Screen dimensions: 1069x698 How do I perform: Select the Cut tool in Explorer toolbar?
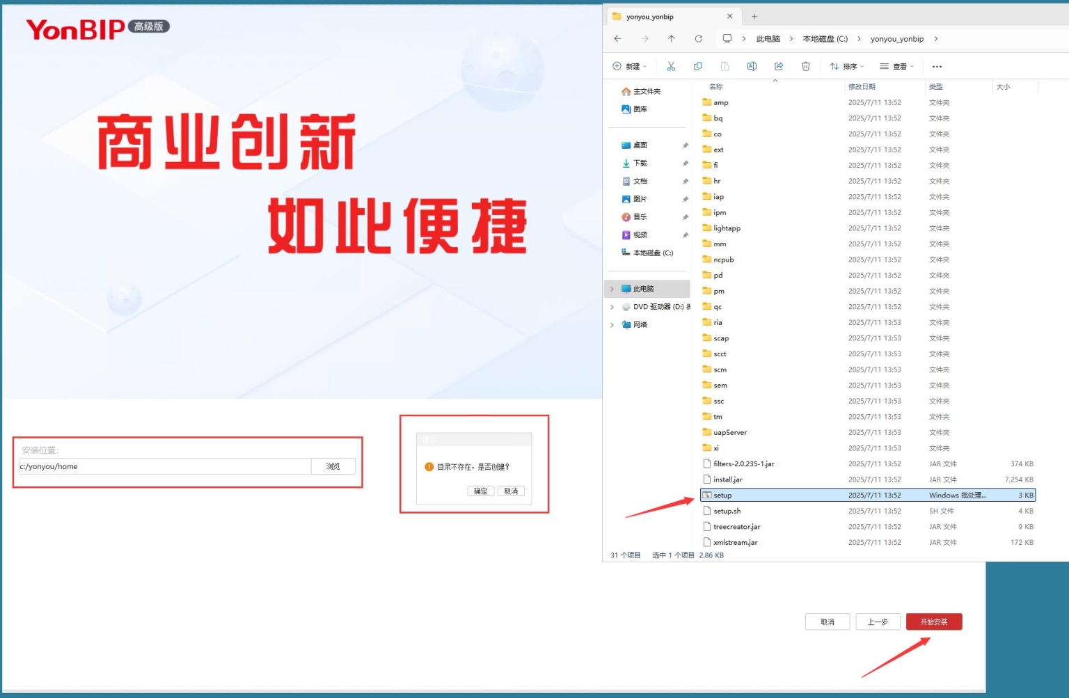[x=671, y=65]
